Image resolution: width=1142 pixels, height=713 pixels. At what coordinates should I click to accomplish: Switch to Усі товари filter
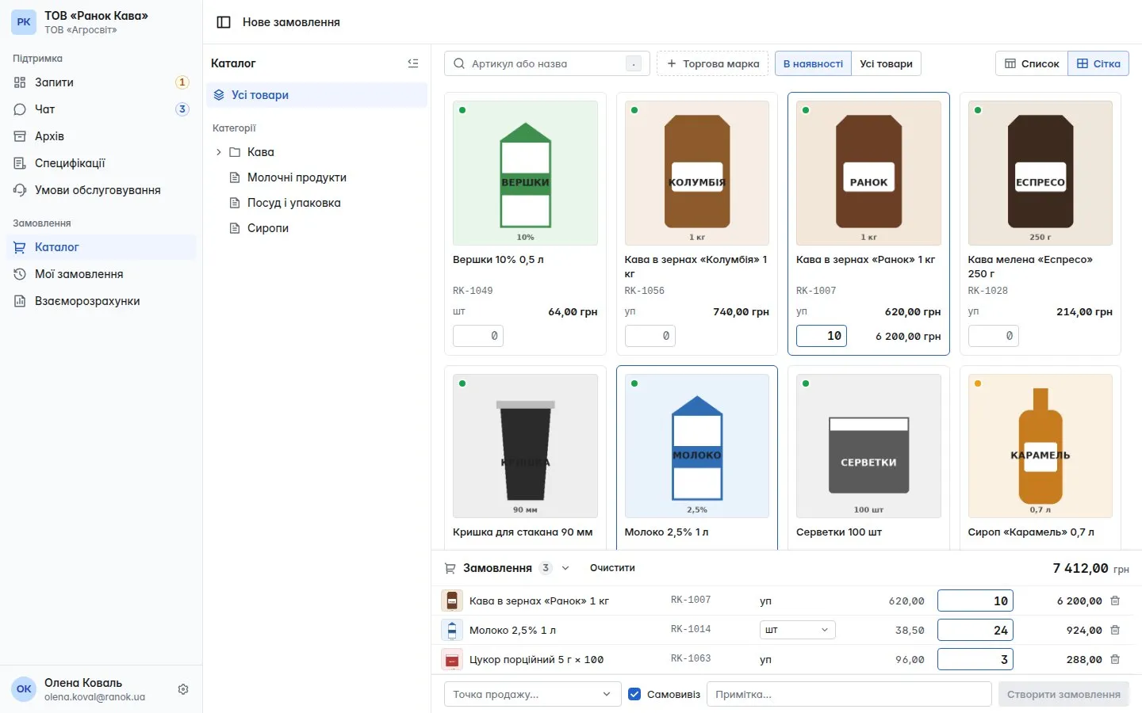click(886, 63)
